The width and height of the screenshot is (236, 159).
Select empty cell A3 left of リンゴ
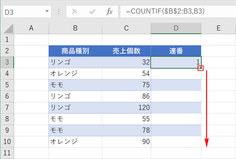point(31,62)
